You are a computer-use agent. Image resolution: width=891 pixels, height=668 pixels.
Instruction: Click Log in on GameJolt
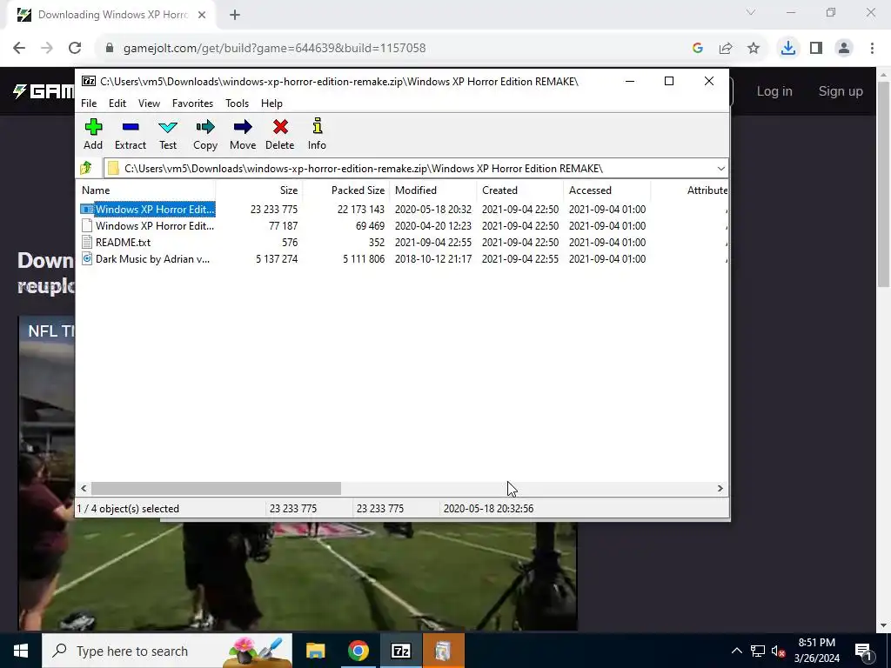tap(774, 91)
